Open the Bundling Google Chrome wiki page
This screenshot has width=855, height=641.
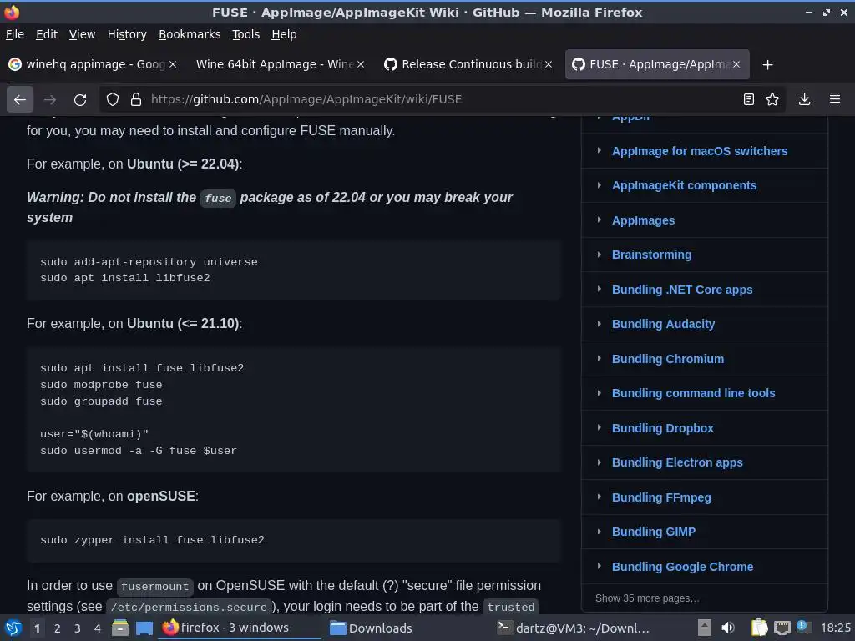(x=682, y=567)
